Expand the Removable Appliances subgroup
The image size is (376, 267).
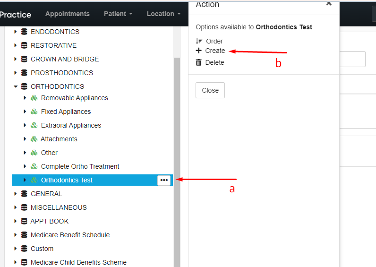tap(25, 98)
